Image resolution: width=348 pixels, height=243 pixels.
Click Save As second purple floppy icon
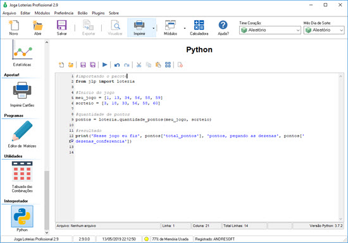pyautogui.click(x=92, y=65)
